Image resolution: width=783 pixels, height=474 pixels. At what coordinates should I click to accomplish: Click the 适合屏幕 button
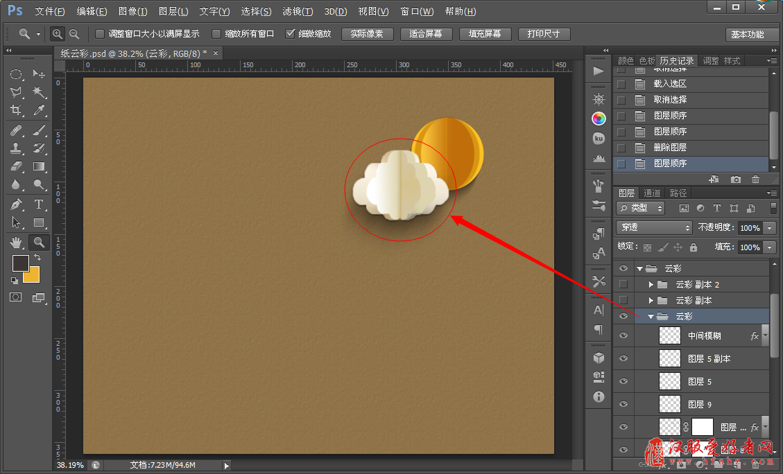(x=426, y=34)
